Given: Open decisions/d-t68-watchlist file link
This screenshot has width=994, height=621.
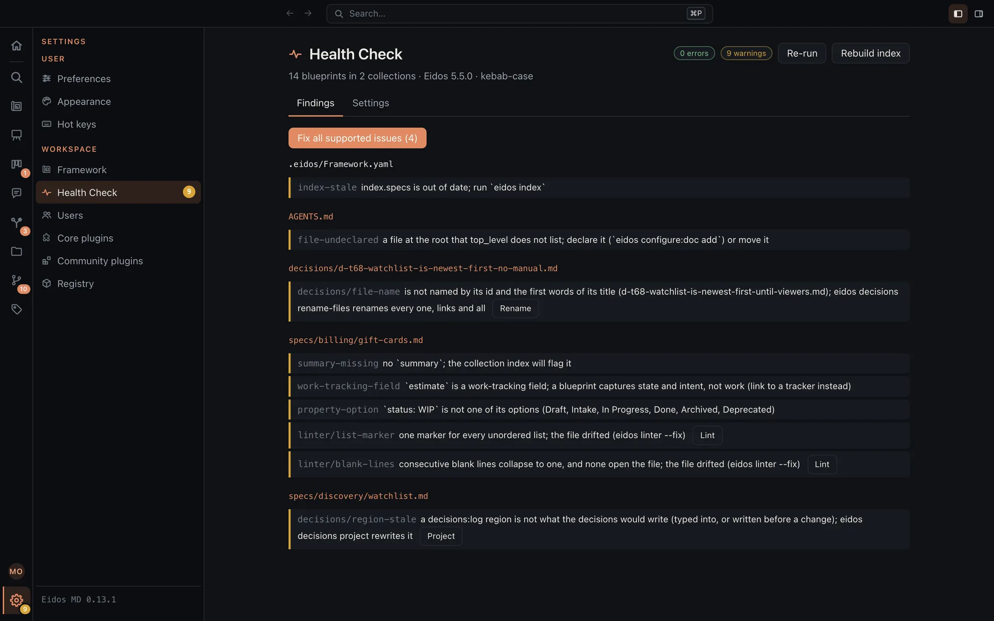Looking at the screenshot, I should tap(423, 268).
